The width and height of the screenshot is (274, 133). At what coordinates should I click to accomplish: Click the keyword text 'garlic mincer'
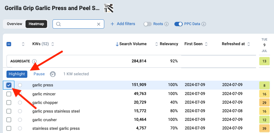tap(44, 94)
